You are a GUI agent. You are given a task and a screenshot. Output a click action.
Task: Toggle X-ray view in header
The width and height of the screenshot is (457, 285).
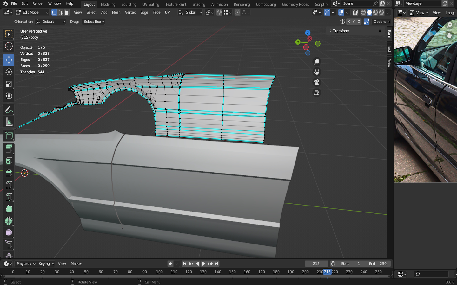click(x=355, y=12)
